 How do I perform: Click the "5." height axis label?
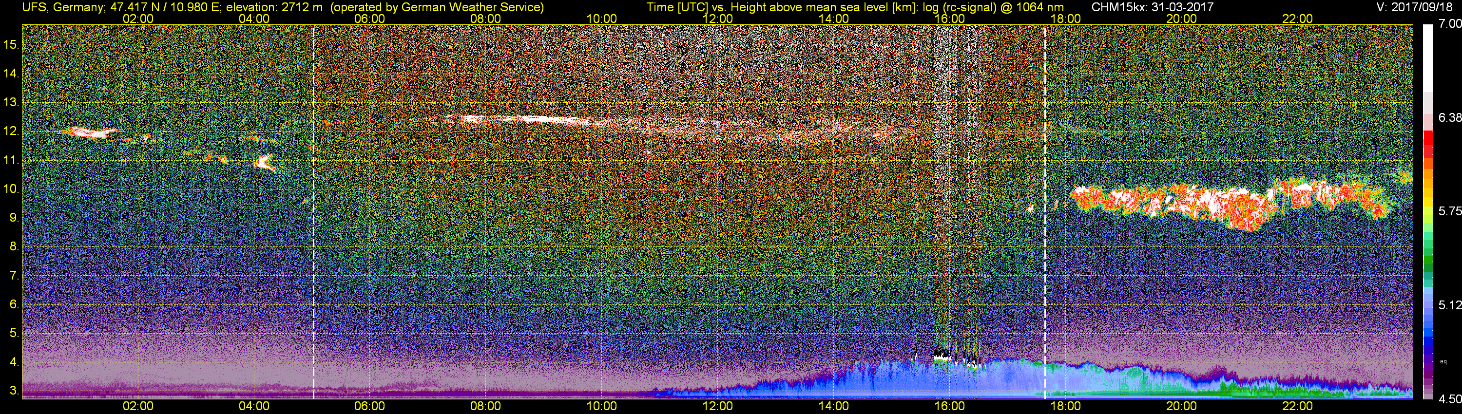pyautogui.click(x=14, y=334)
